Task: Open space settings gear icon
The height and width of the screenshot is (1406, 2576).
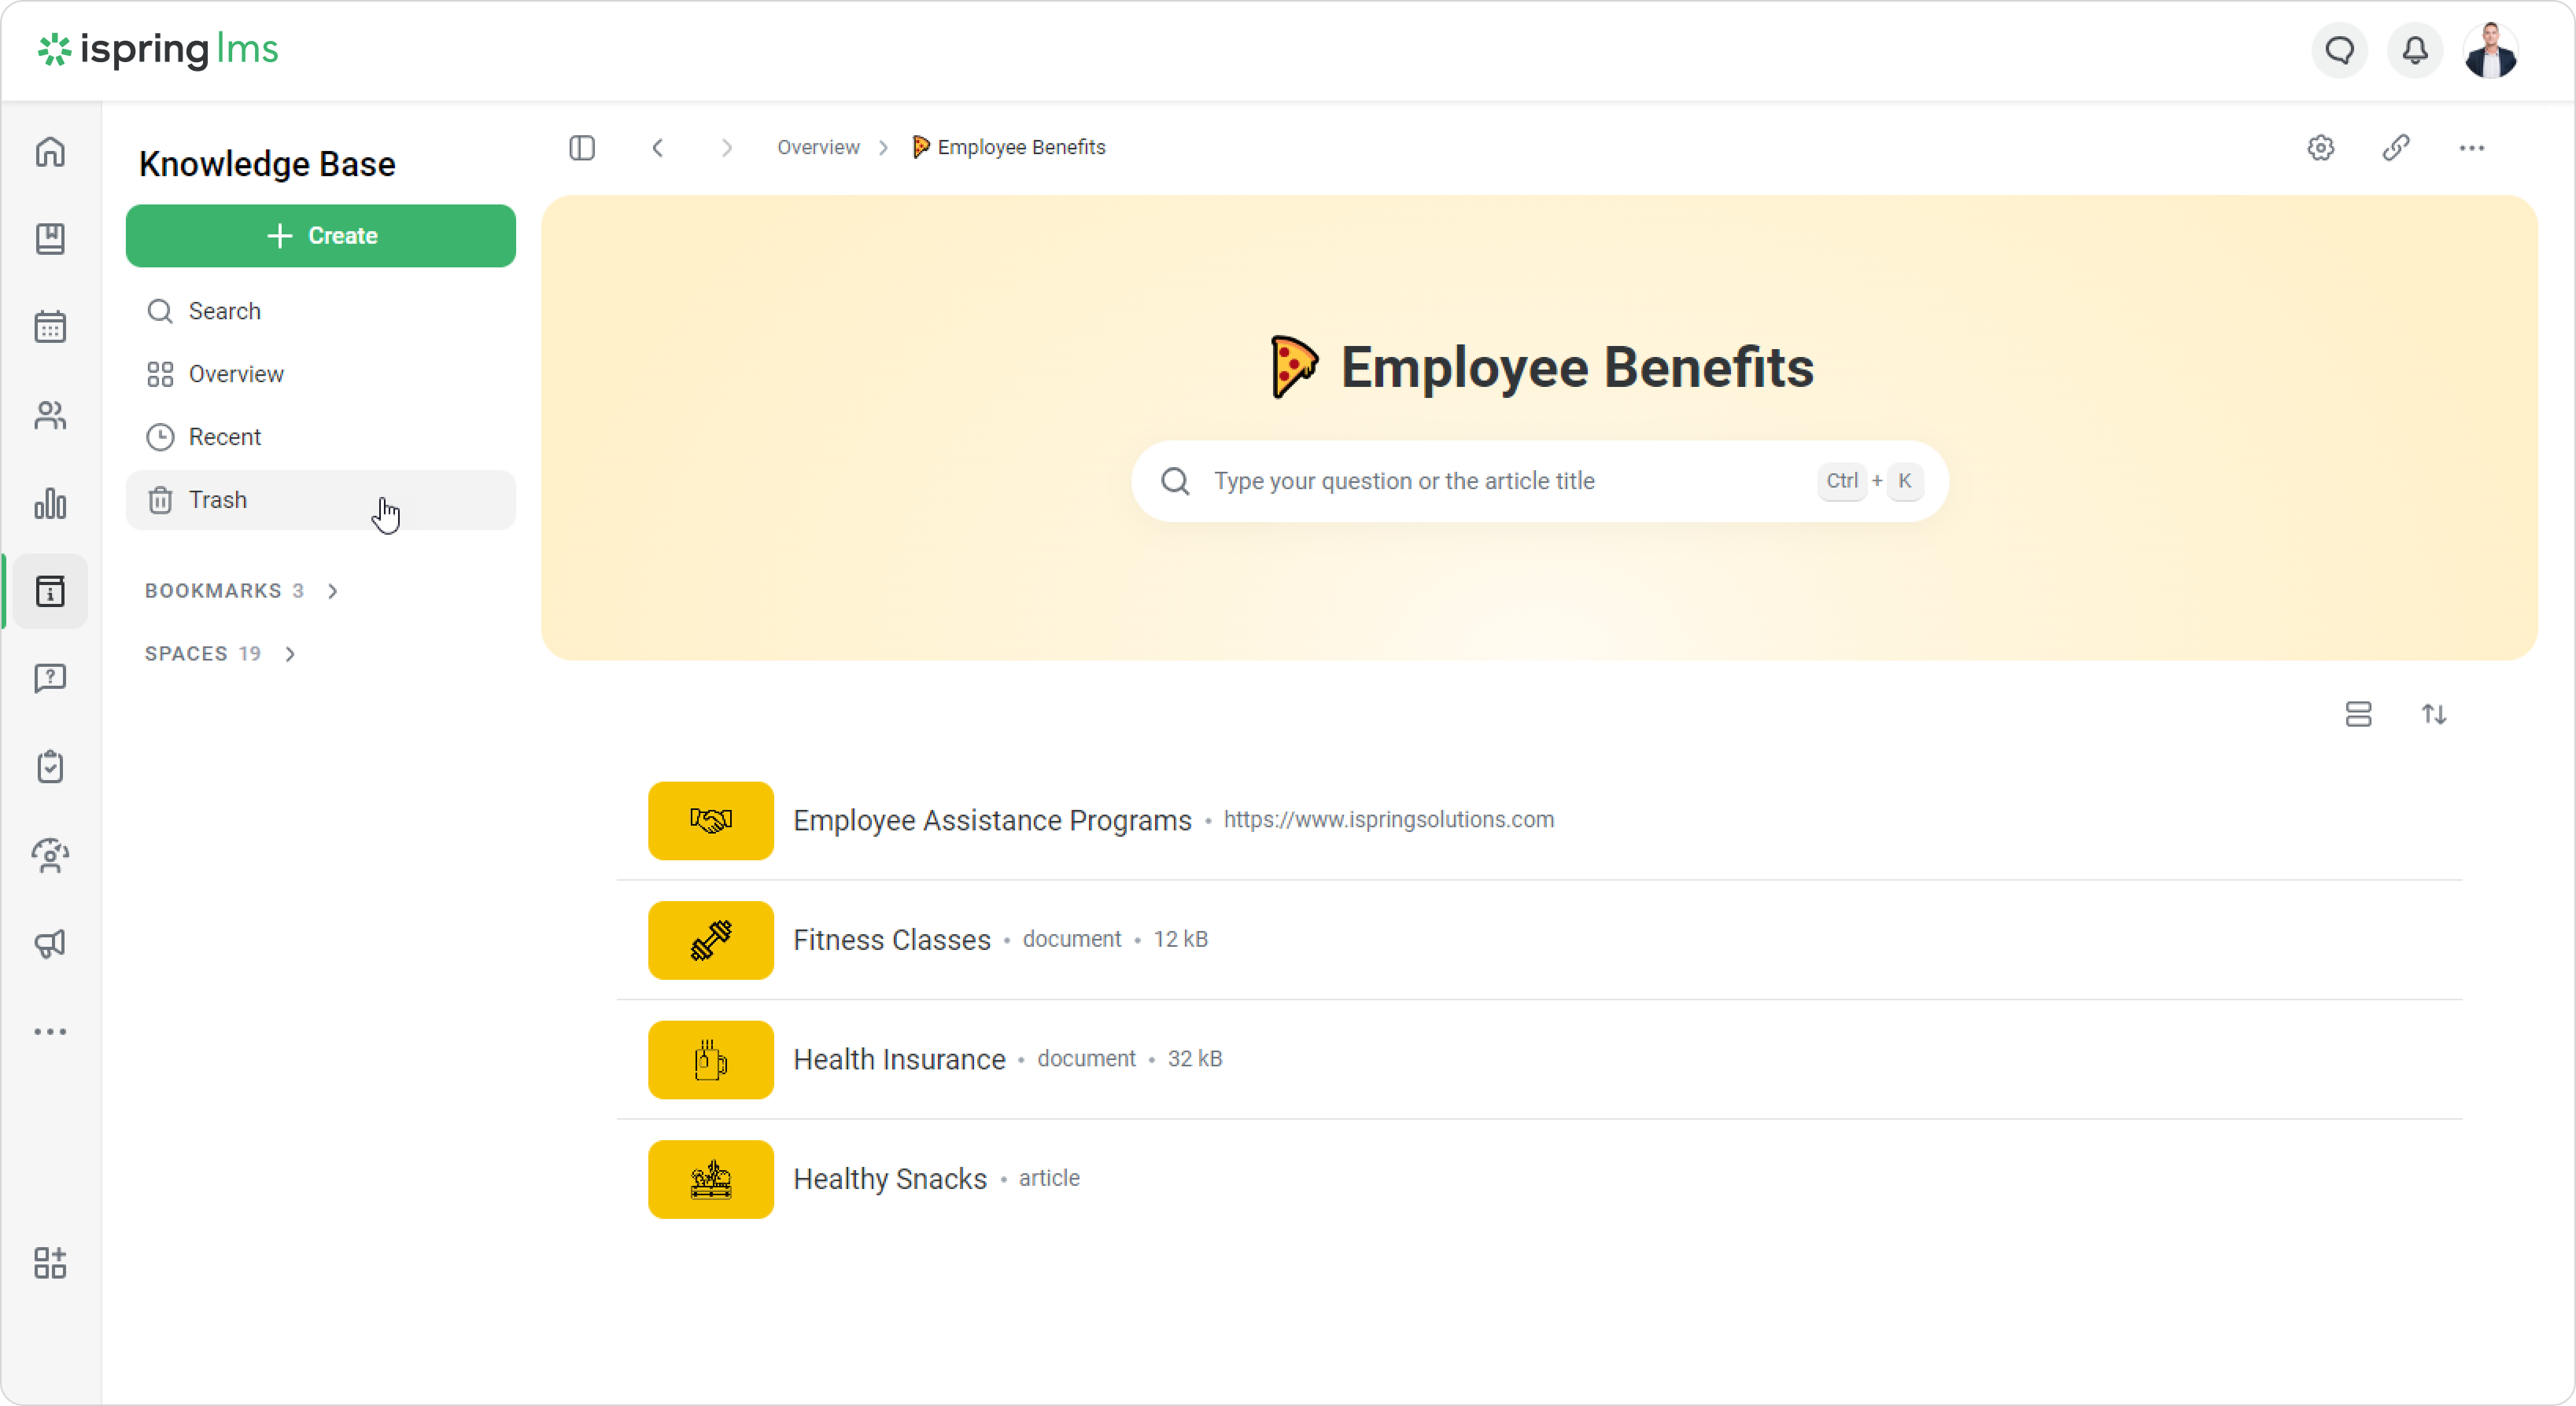Action: click(2320, 148)
